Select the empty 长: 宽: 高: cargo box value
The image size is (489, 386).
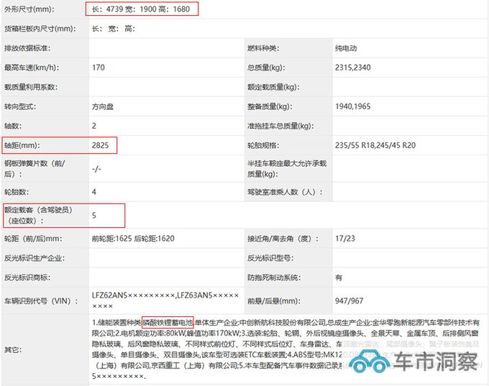pyautogui.click(x=114, y=29)
